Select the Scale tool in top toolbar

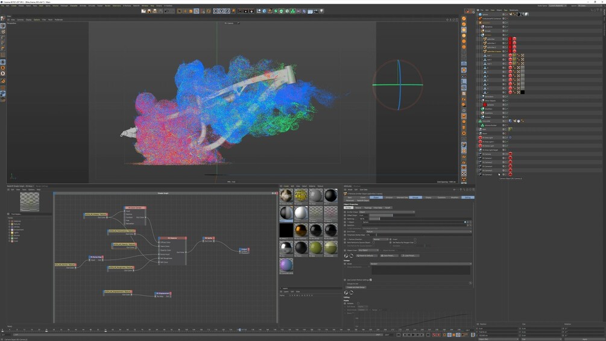tap(191, 11)
